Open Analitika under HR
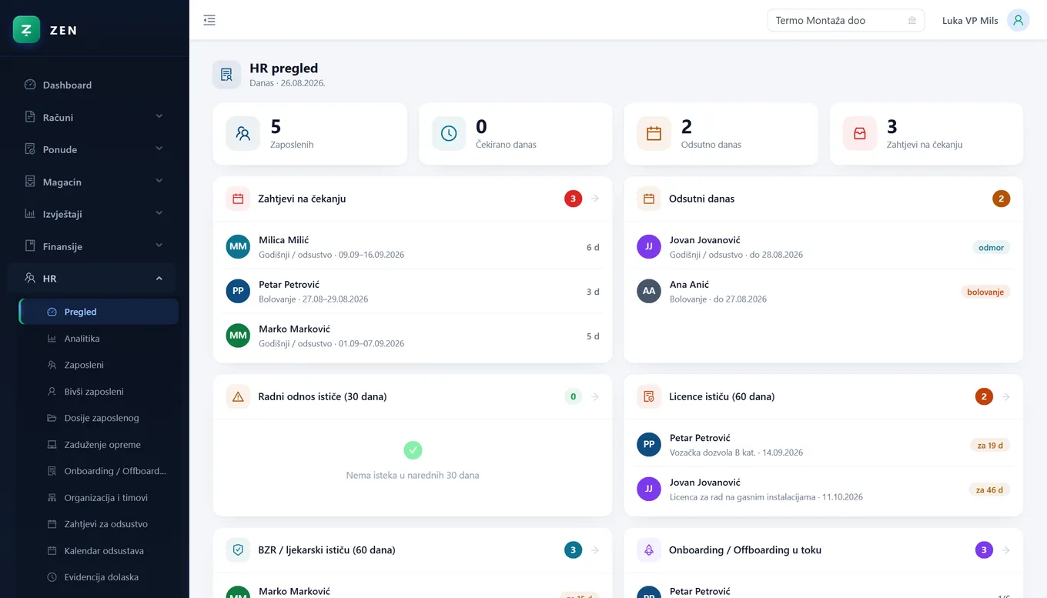This screenshot has width=1047, height=598. pos(99,339)
